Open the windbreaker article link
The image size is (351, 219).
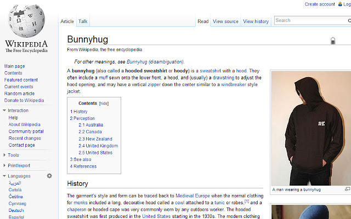(x=234, y=84)
